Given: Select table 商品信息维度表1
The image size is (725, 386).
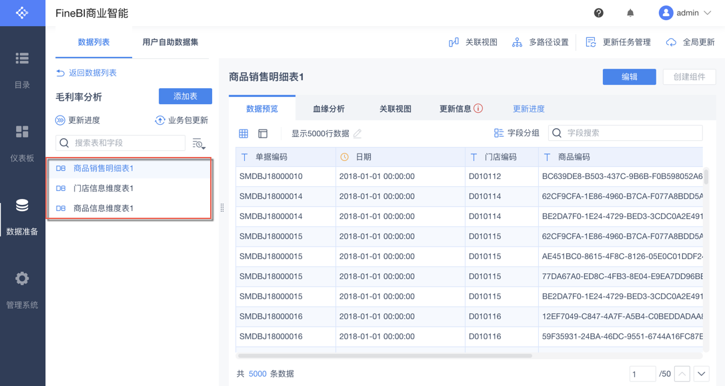Looking at the screenshot, I should click(x=129, y=208).
